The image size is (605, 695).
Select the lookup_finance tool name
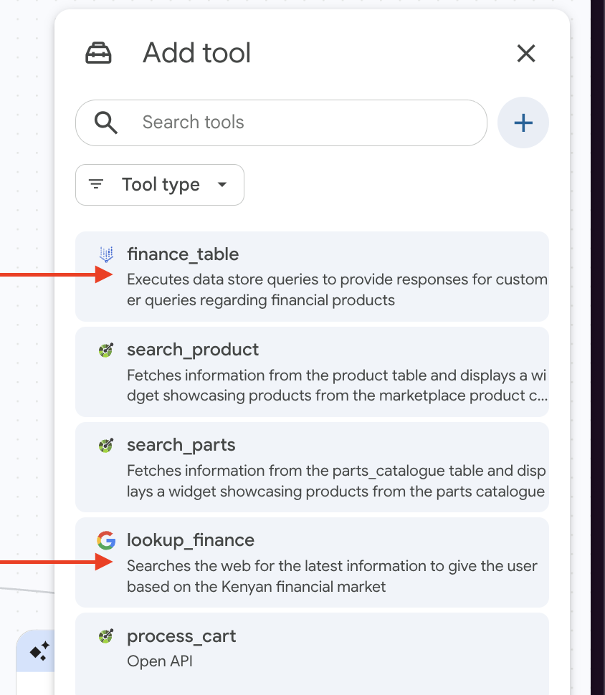[x=191, y=540]
